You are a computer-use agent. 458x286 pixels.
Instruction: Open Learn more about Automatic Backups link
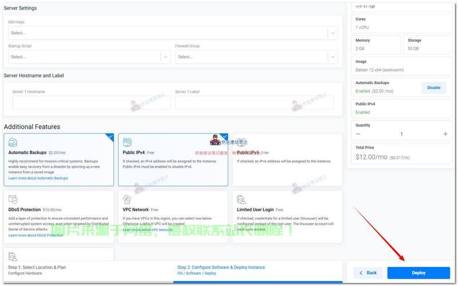tap(38, 178)
